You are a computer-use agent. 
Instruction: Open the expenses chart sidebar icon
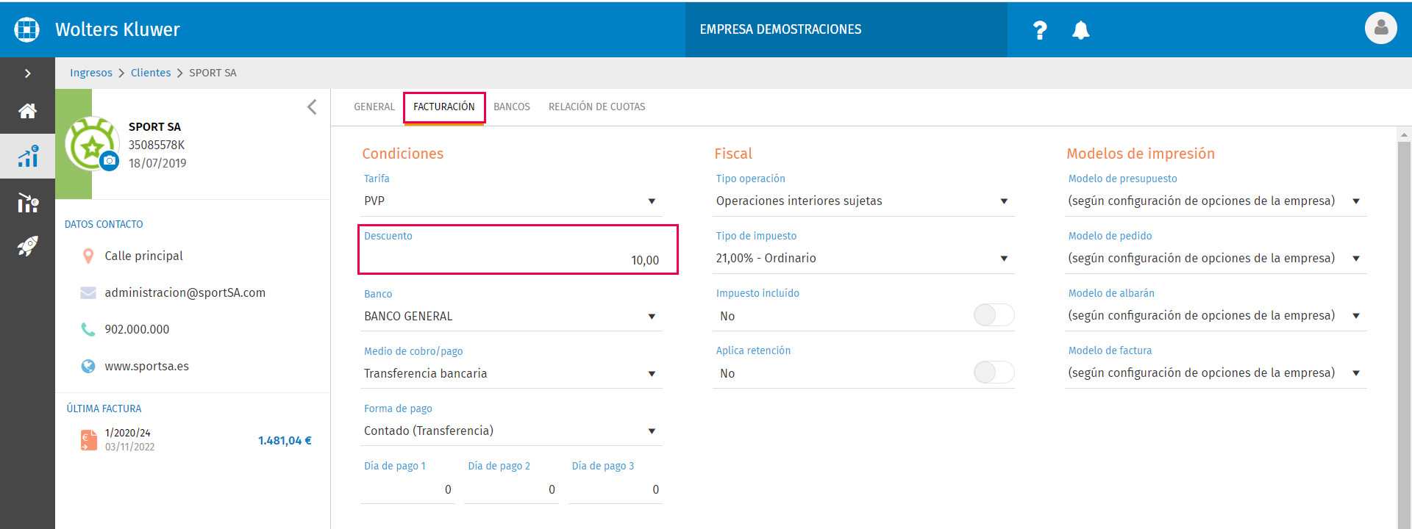(x=28, y=202)
